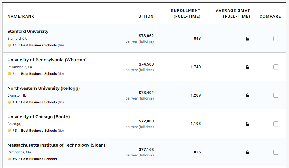Sort by the Tuition column header

(144, 16)
